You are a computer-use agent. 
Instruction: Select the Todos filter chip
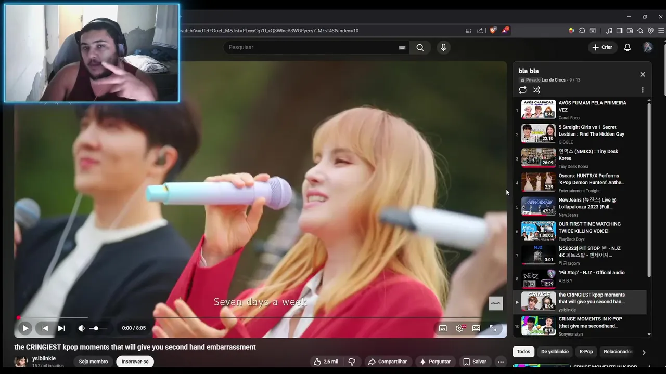coord(523,352)
